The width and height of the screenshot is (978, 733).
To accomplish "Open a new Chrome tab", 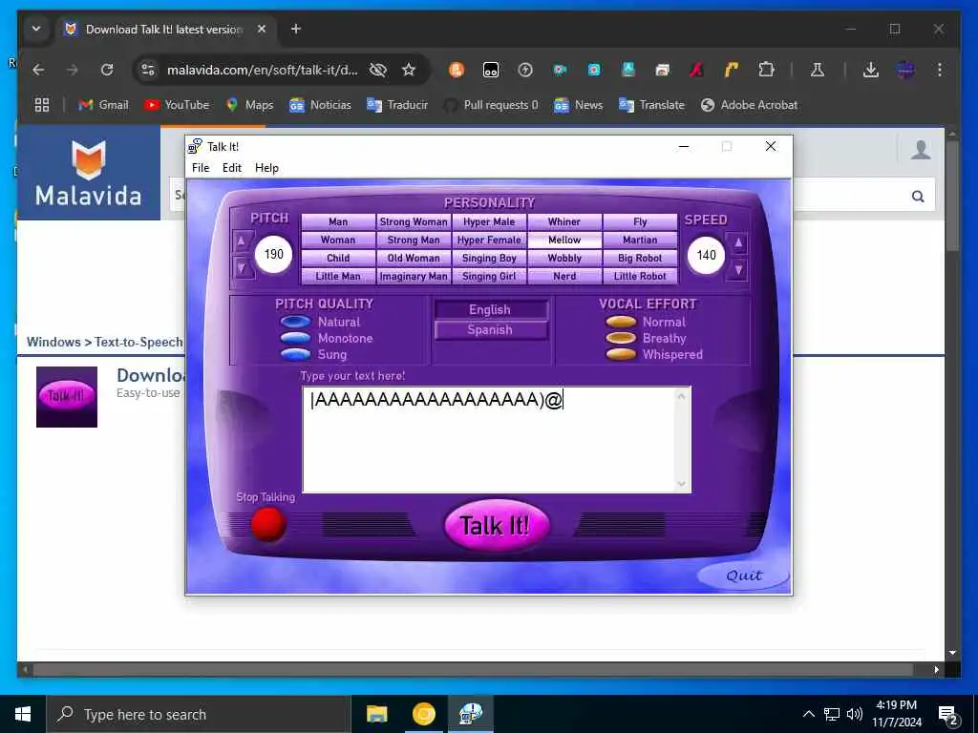I will [296, 29].
